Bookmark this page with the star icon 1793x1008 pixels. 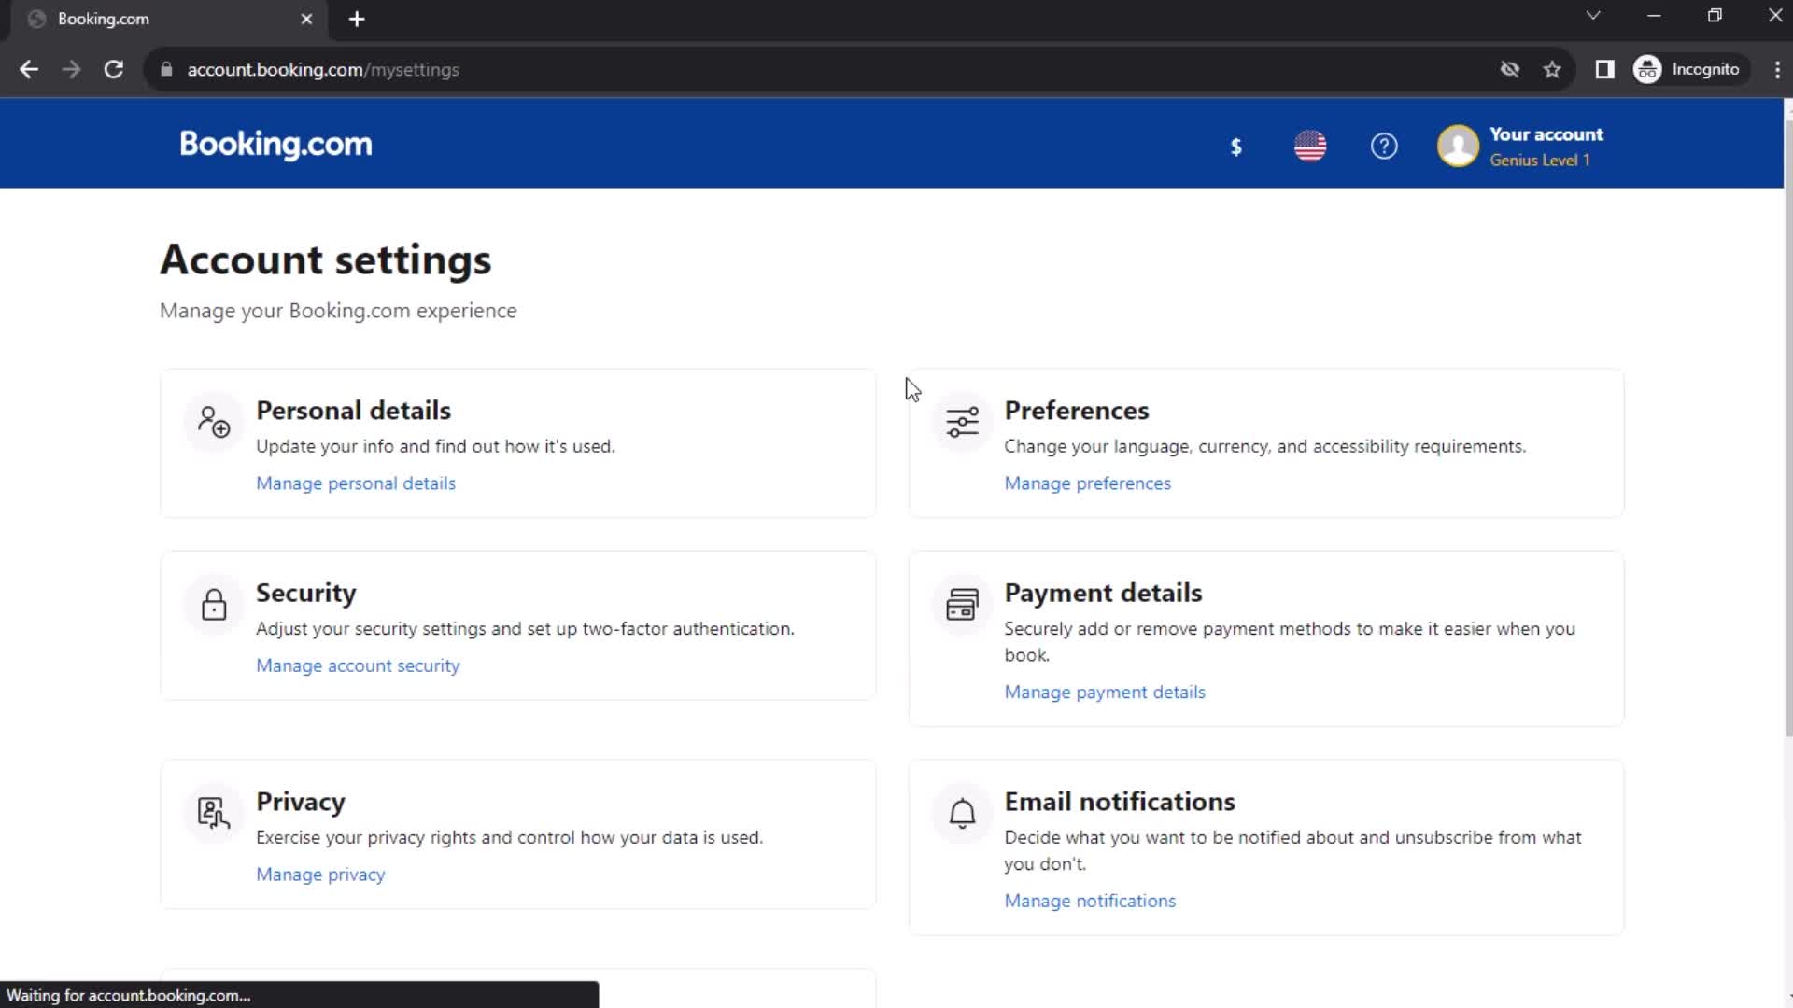click(1552, 69)
